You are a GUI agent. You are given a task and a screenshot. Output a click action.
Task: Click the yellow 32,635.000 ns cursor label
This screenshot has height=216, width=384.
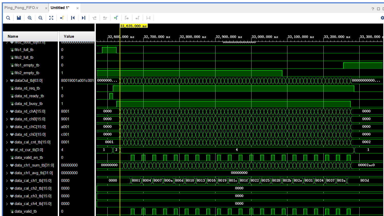(134, 26)
